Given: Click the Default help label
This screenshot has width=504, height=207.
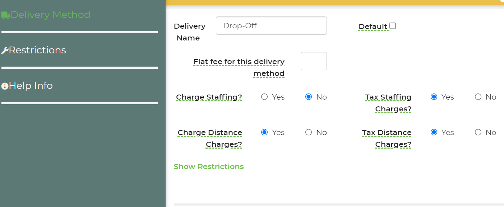Looking at the screenshot, I should 373,27.
